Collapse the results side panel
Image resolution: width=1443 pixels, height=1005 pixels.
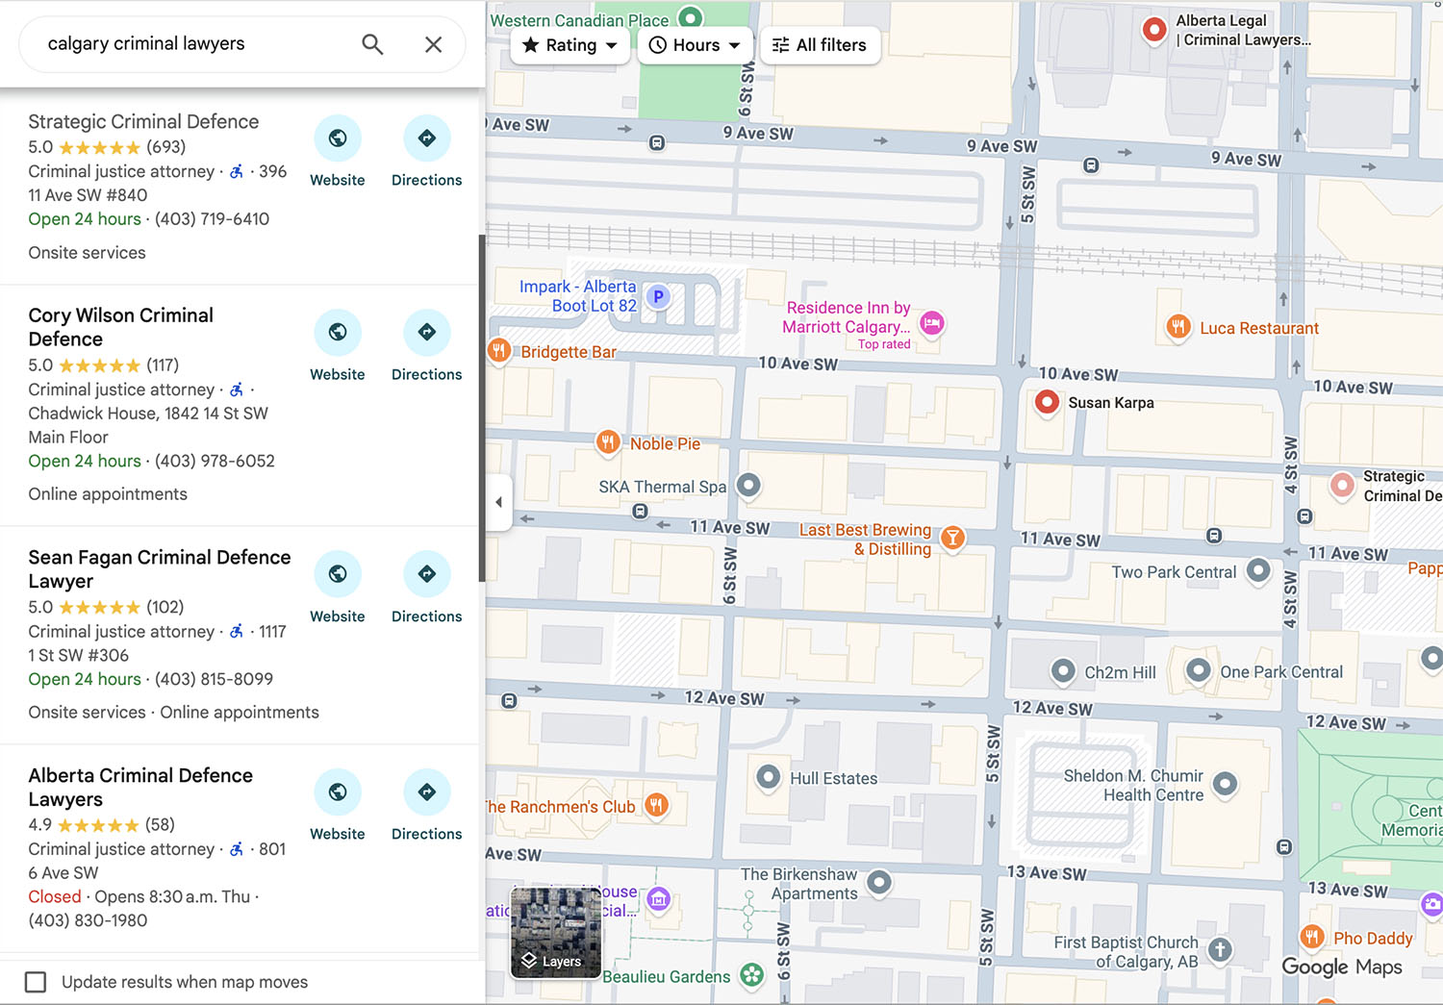coord(498,501)
